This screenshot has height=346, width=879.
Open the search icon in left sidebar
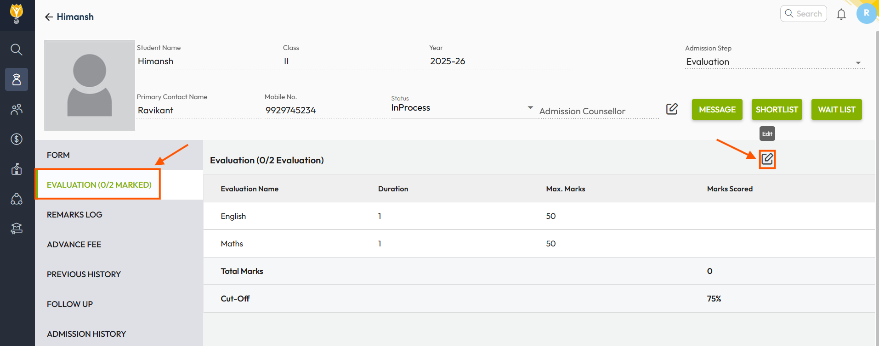[x=17, y=50]
